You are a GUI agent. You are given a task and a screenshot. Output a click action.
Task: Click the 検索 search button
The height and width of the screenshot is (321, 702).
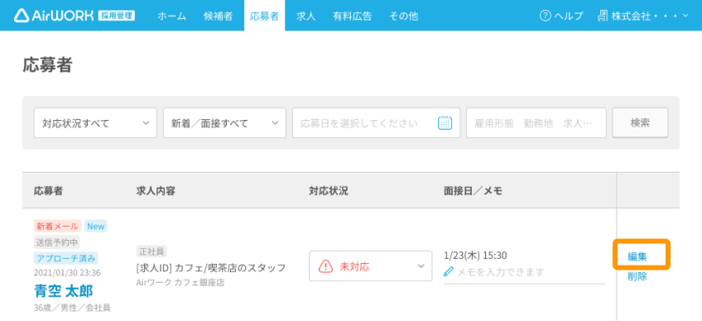coord(640,122)
